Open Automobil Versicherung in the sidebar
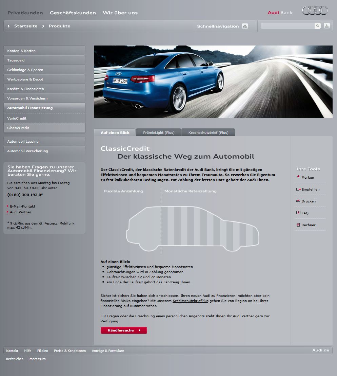Viewport: 337px width, 376px height. point(44,151)
